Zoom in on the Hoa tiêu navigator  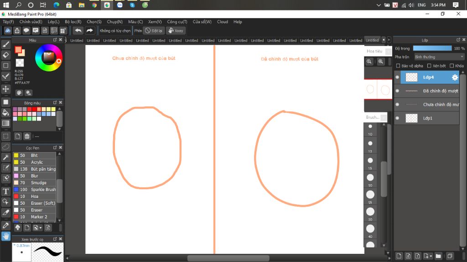click(381, 61)
